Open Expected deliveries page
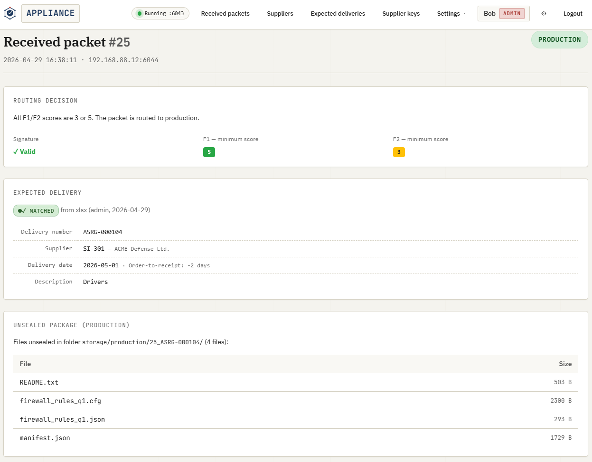592x462 pixels. point(338,13)
